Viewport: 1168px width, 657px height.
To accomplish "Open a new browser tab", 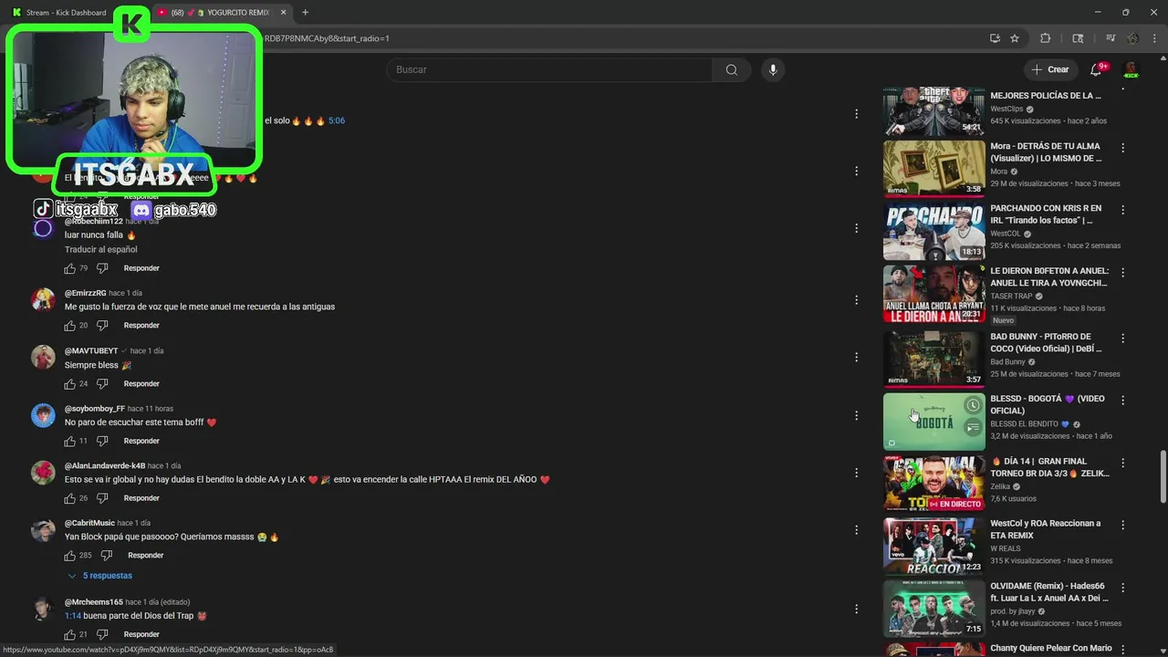I will pyautogui.click(x=305, y=12).
